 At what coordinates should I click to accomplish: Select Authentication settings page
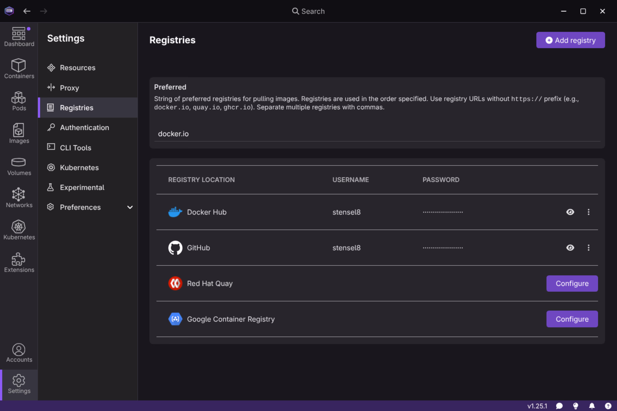(88, 128)
